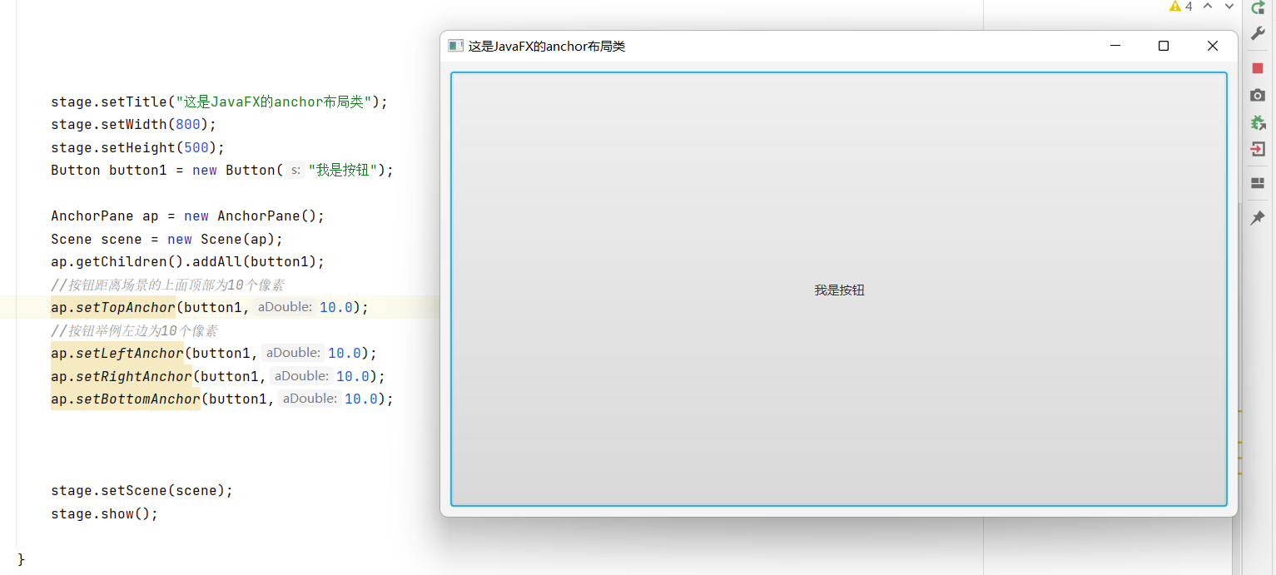Open run configuration settings with the wrench icon

point(1258,33)
